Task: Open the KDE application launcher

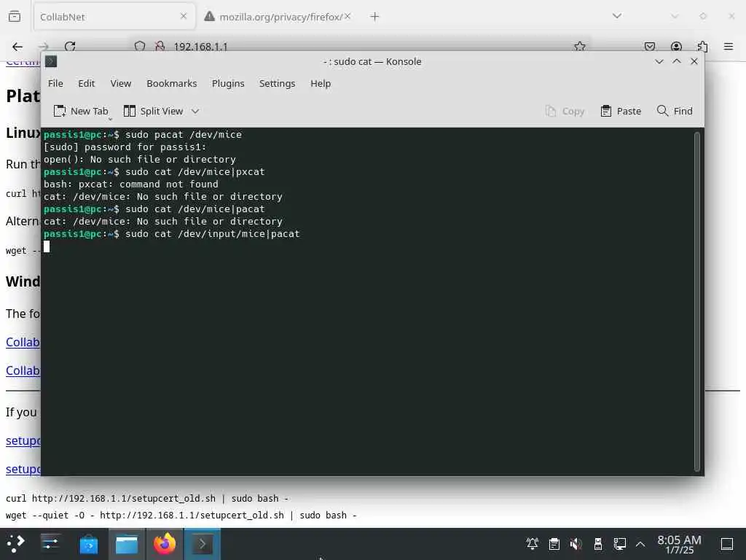Action: (16, 544)
